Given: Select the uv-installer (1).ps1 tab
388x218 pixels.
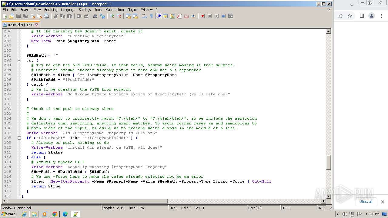Looking at the screenshot, I should coord(21,25).
